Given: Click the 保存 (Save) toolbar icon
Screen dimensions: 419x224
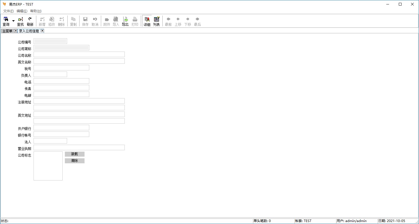Looking at the screenshot, I should tap(85, 21).
